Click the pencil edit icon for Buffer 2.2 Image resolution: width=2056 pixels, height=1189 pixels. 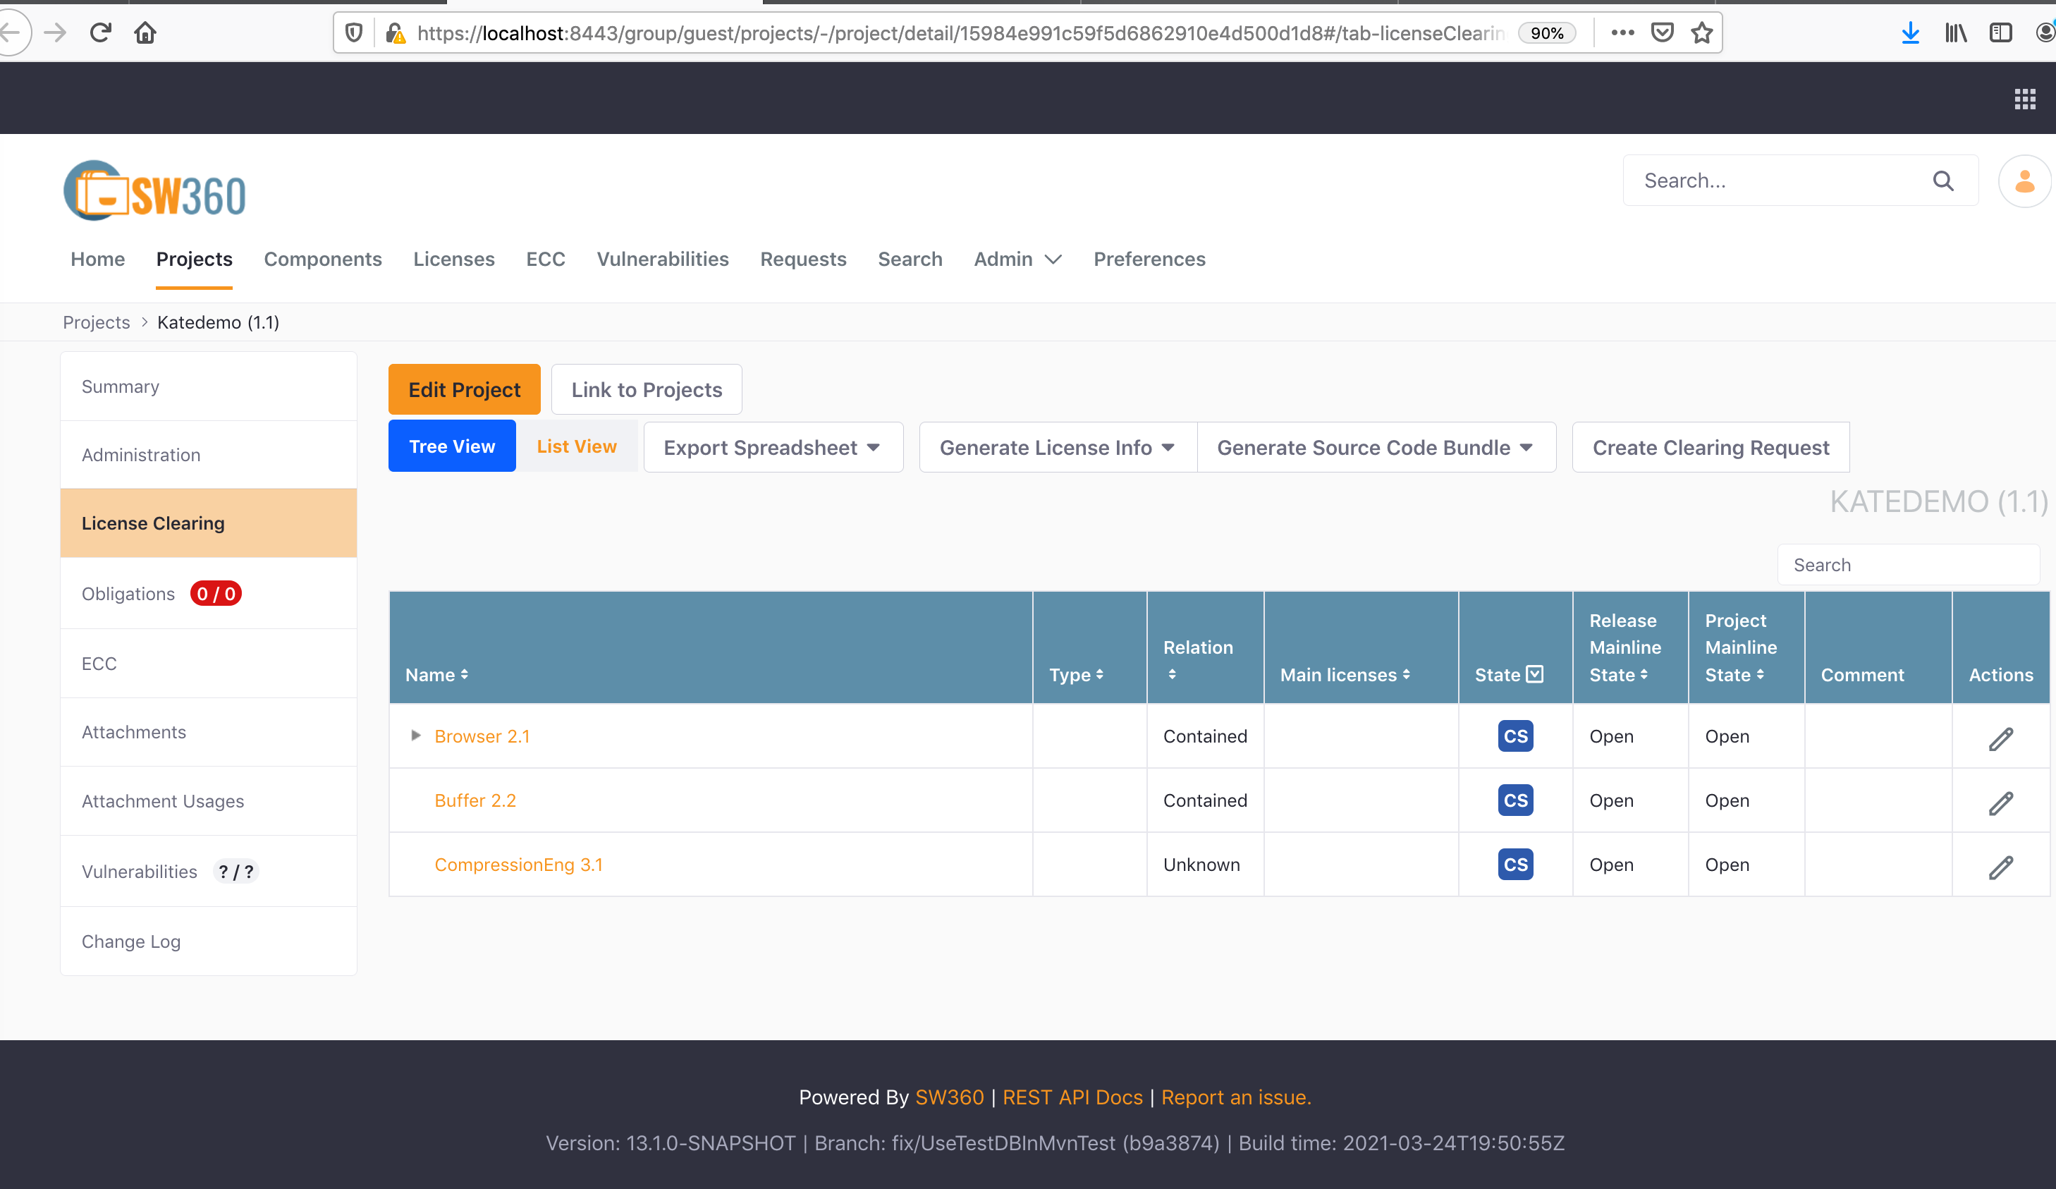[x=2001, y=804]
